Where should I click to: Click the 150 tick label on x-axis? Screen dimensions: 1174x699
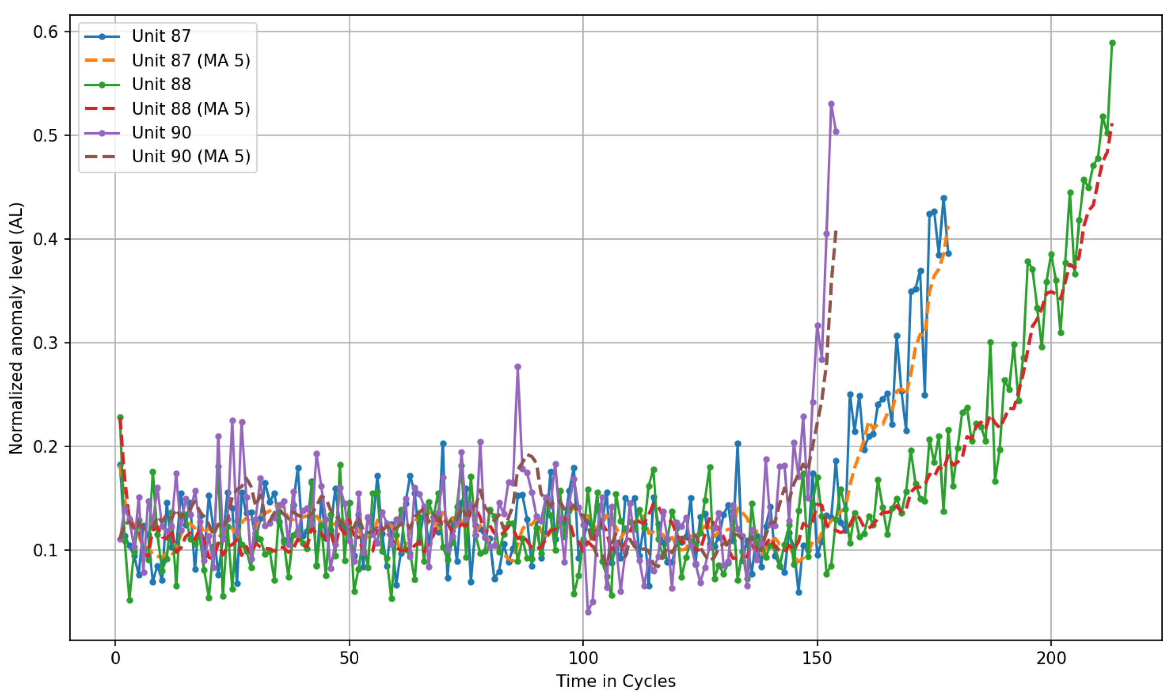point(817,658)
